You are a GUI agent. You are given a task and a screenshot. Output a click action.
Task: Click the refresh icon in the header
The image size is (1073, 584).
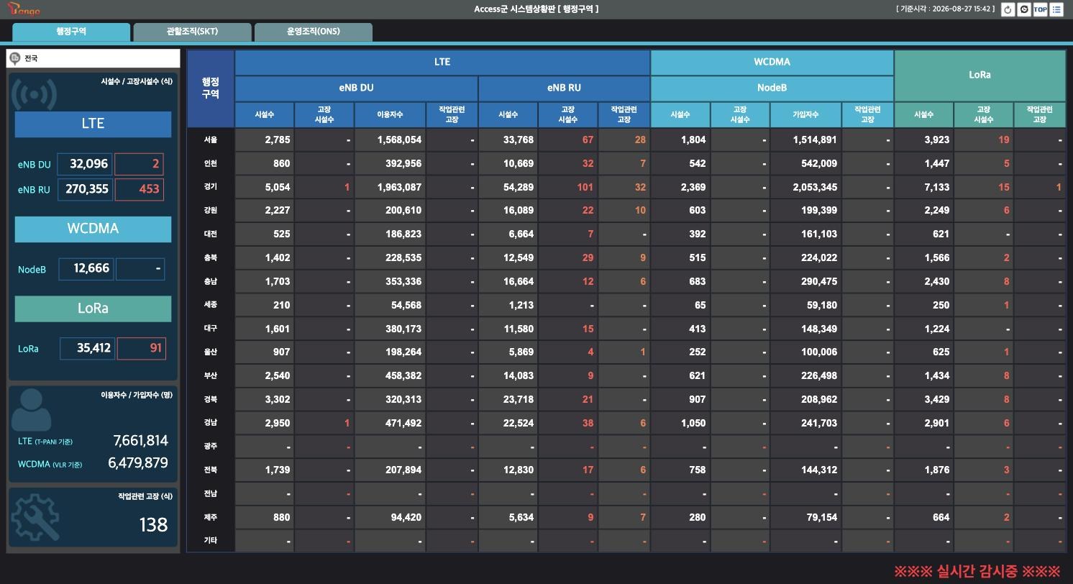1008,9
